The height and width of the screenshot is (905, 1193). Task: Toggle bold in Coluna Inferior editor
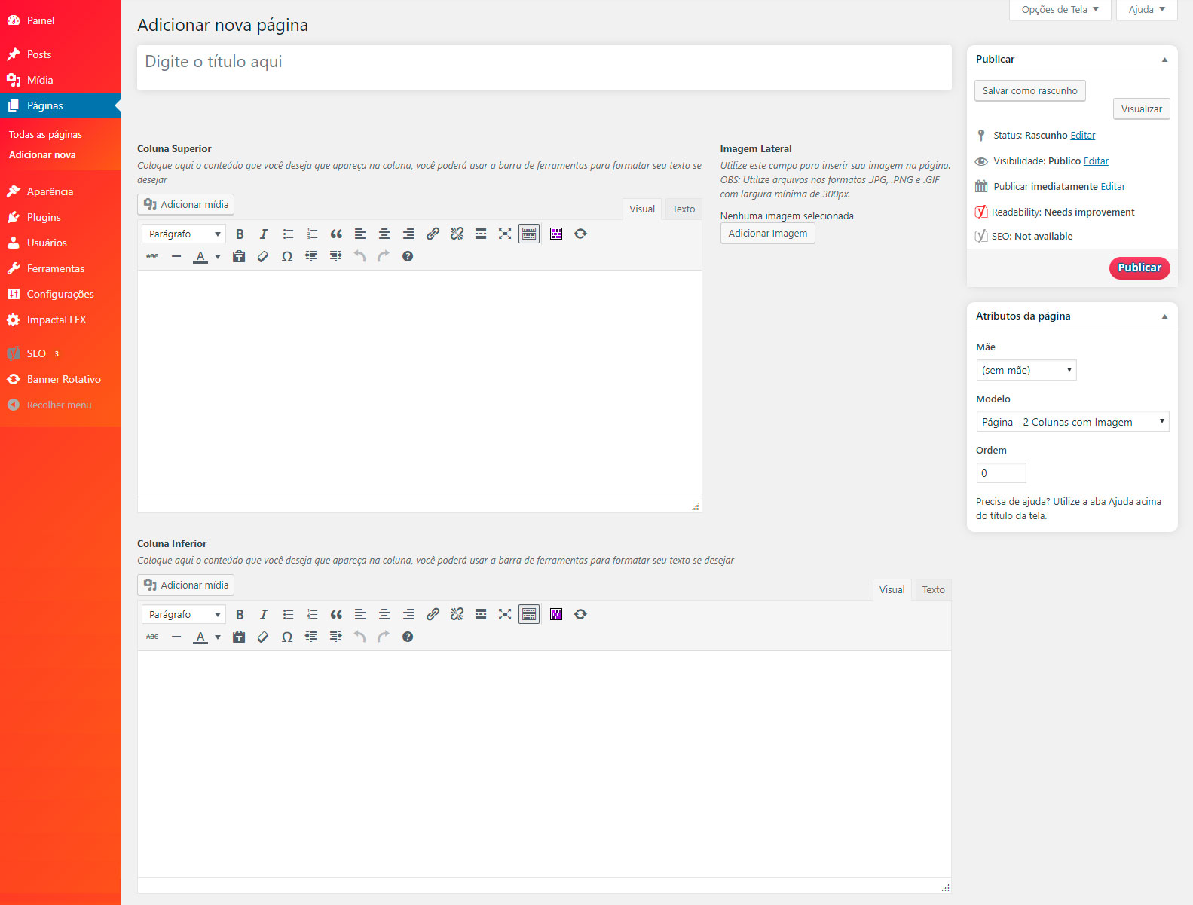coord(240,614)
